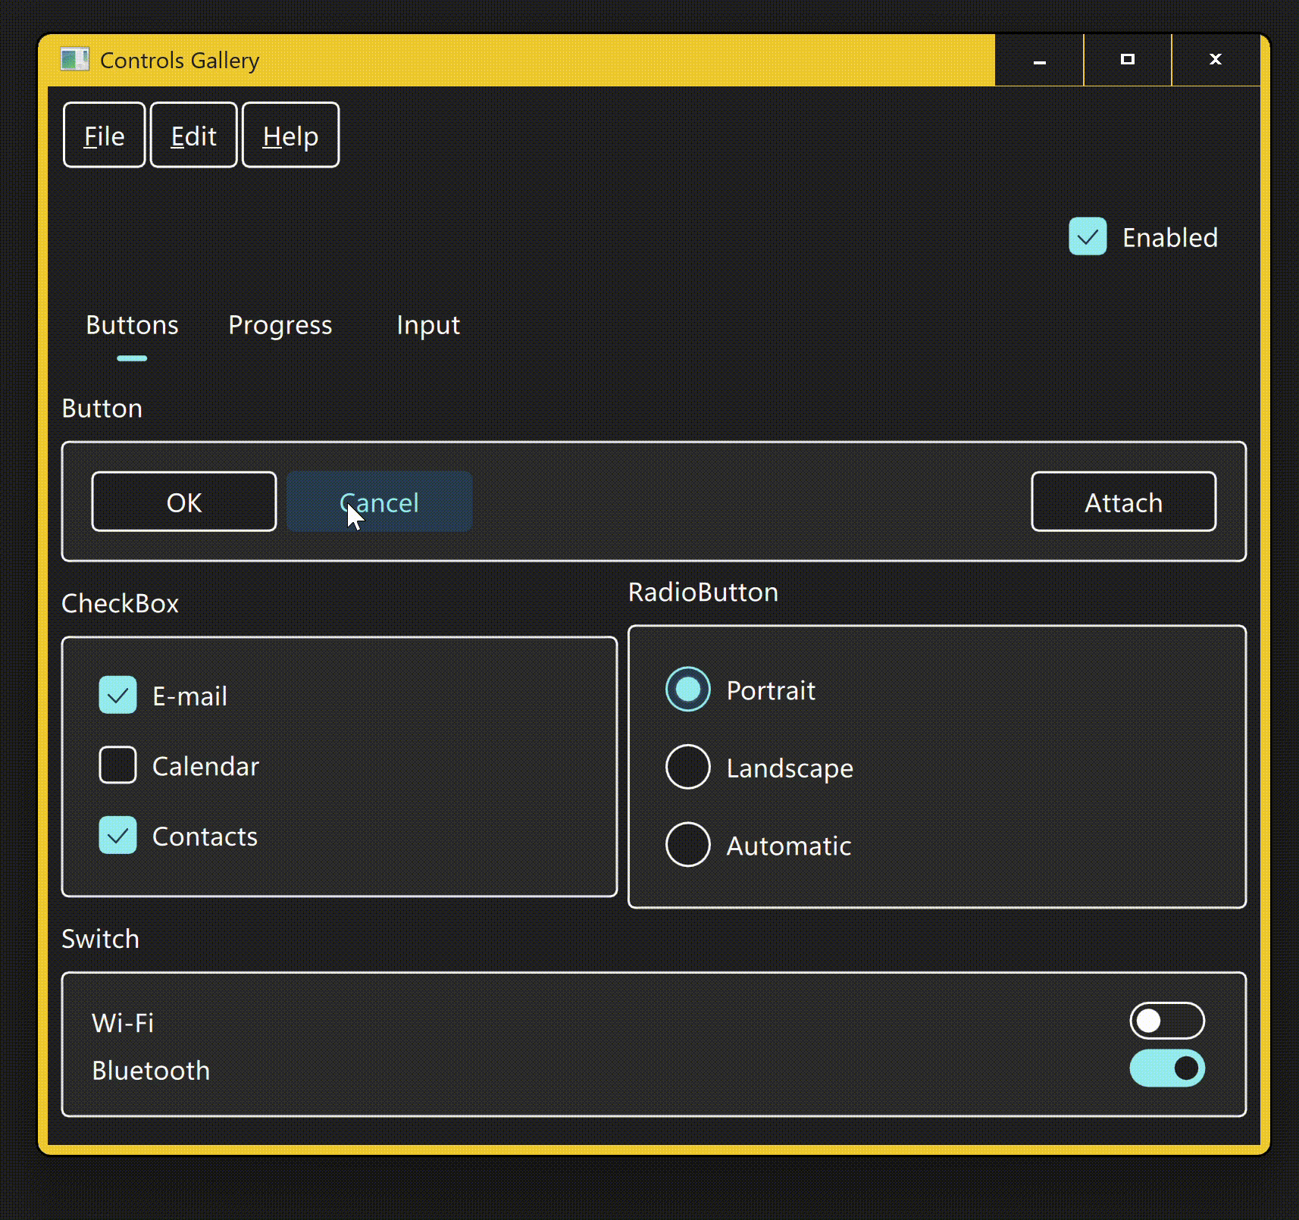Disable the Enabled checkbox
Screen dimensions: 1299x1220
coord(1088,236)
